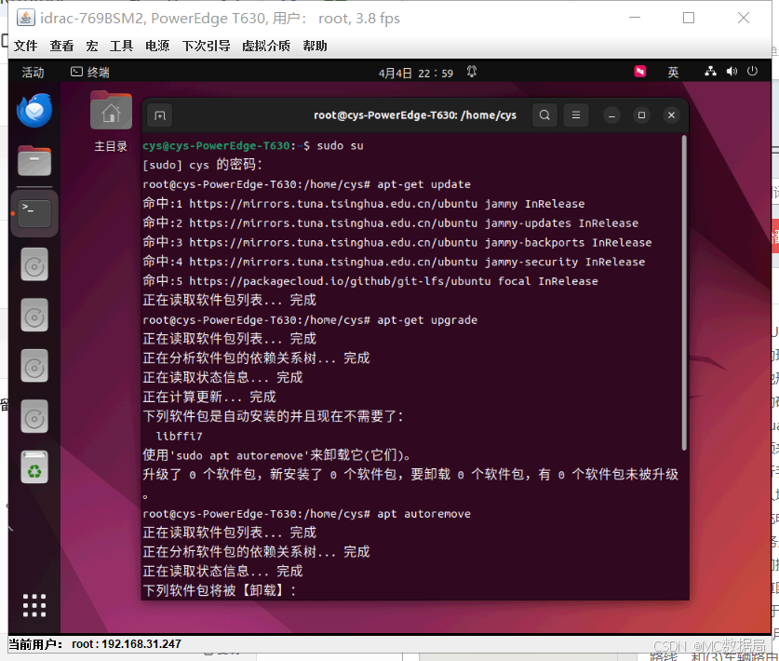Click the packagecloud.io git-lfs line
Screen dimensions: 779x661
coord(370,281)
